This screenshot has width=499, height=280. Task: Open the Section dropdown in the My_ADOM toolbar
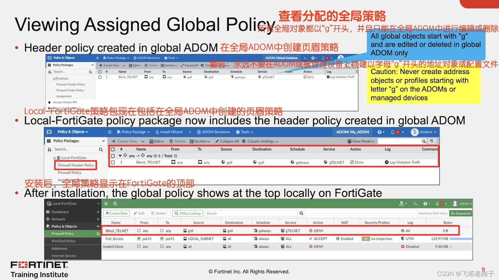pyautogui.click(x=200, y=141)
